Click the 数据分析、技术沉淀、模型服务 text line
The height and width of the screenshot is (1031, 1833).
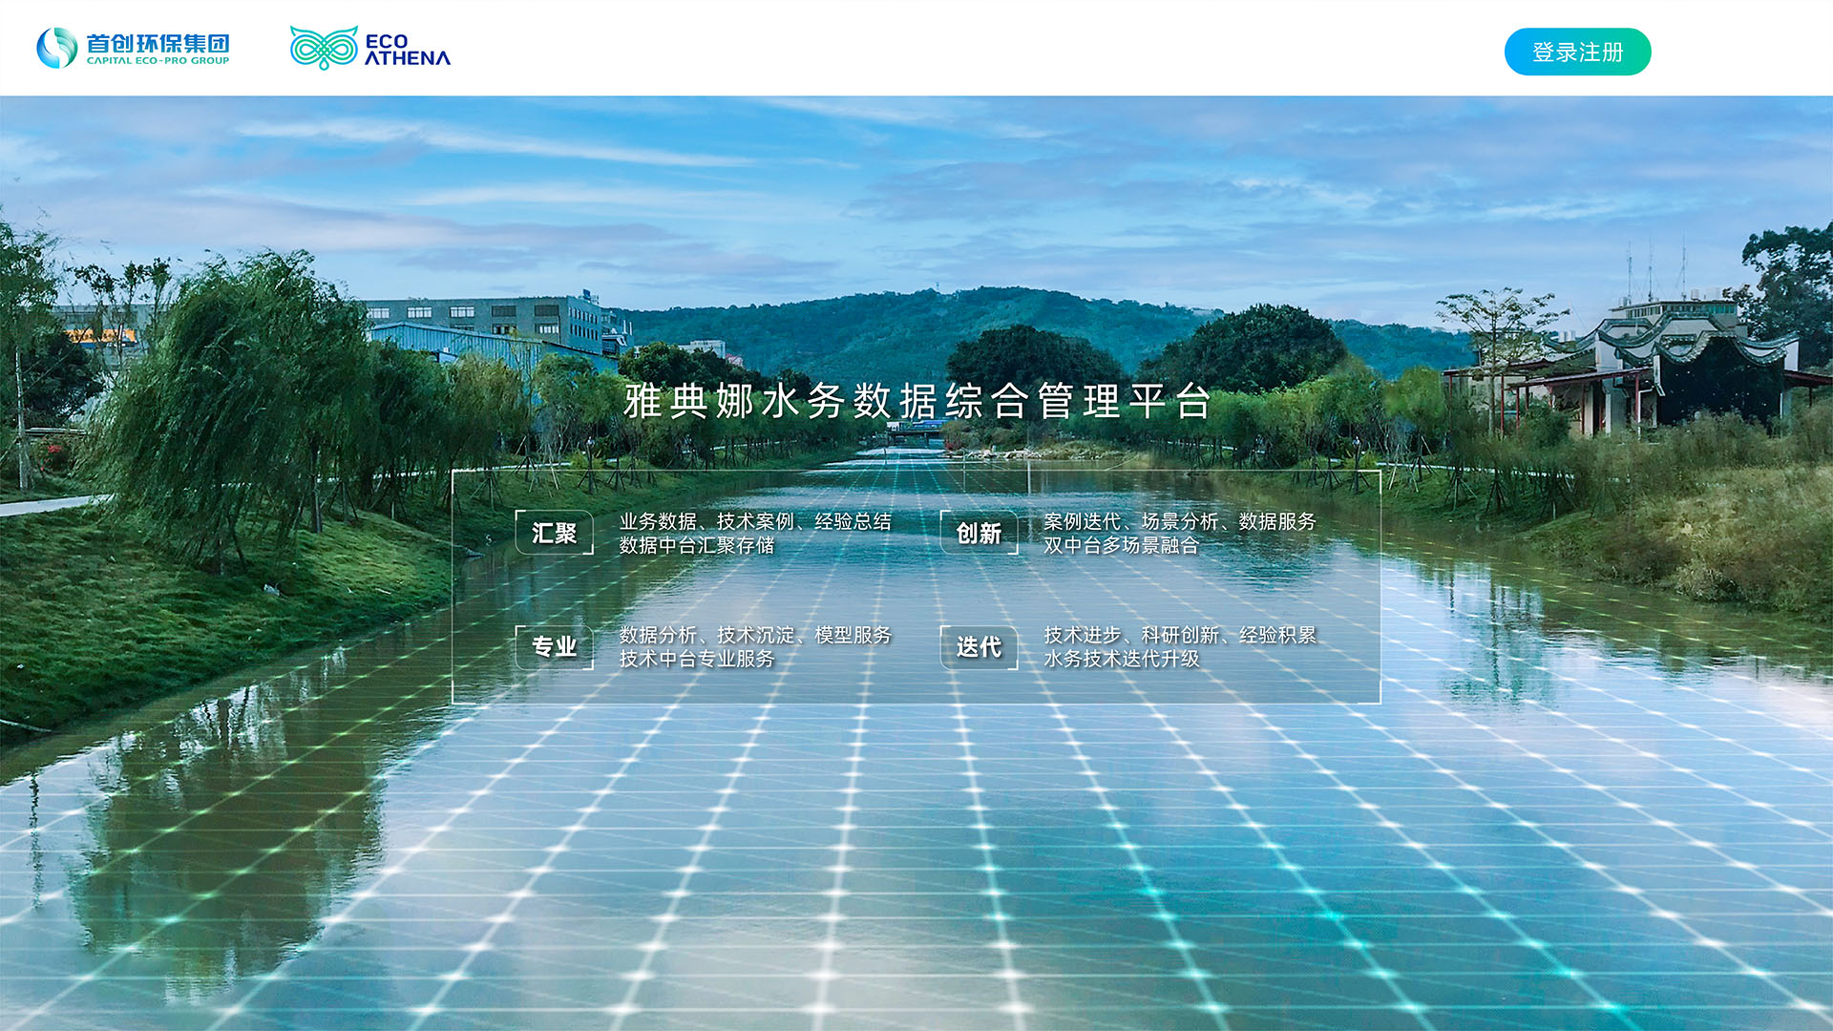pyautogui.click(x=754, y=635)
